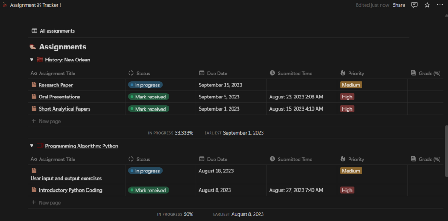Open User input exercises In progress status
448x221 pixels.
point(145,171)
